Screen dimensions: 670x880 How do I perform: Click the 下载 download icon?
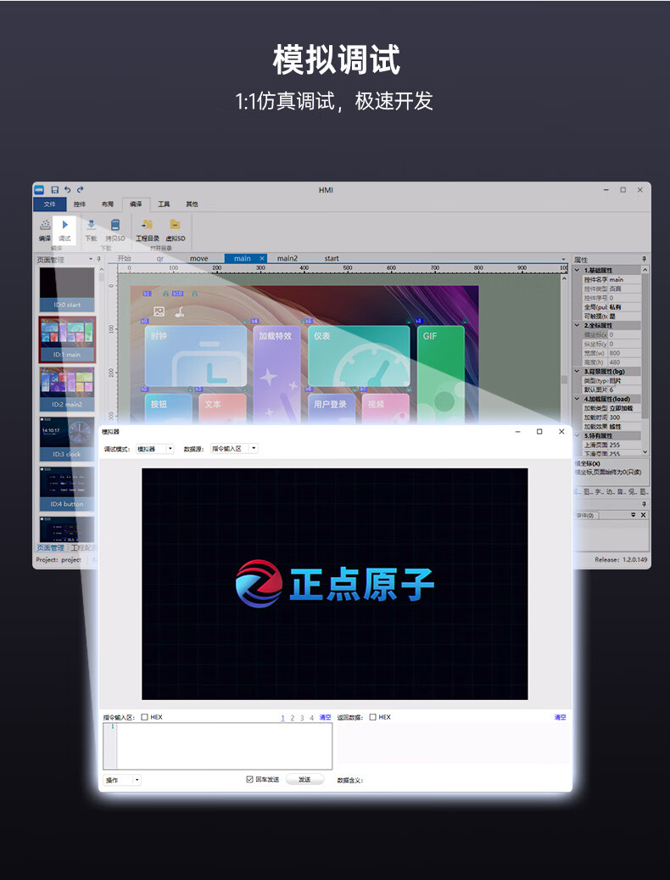pyautogui.click(x=91, y=225)
